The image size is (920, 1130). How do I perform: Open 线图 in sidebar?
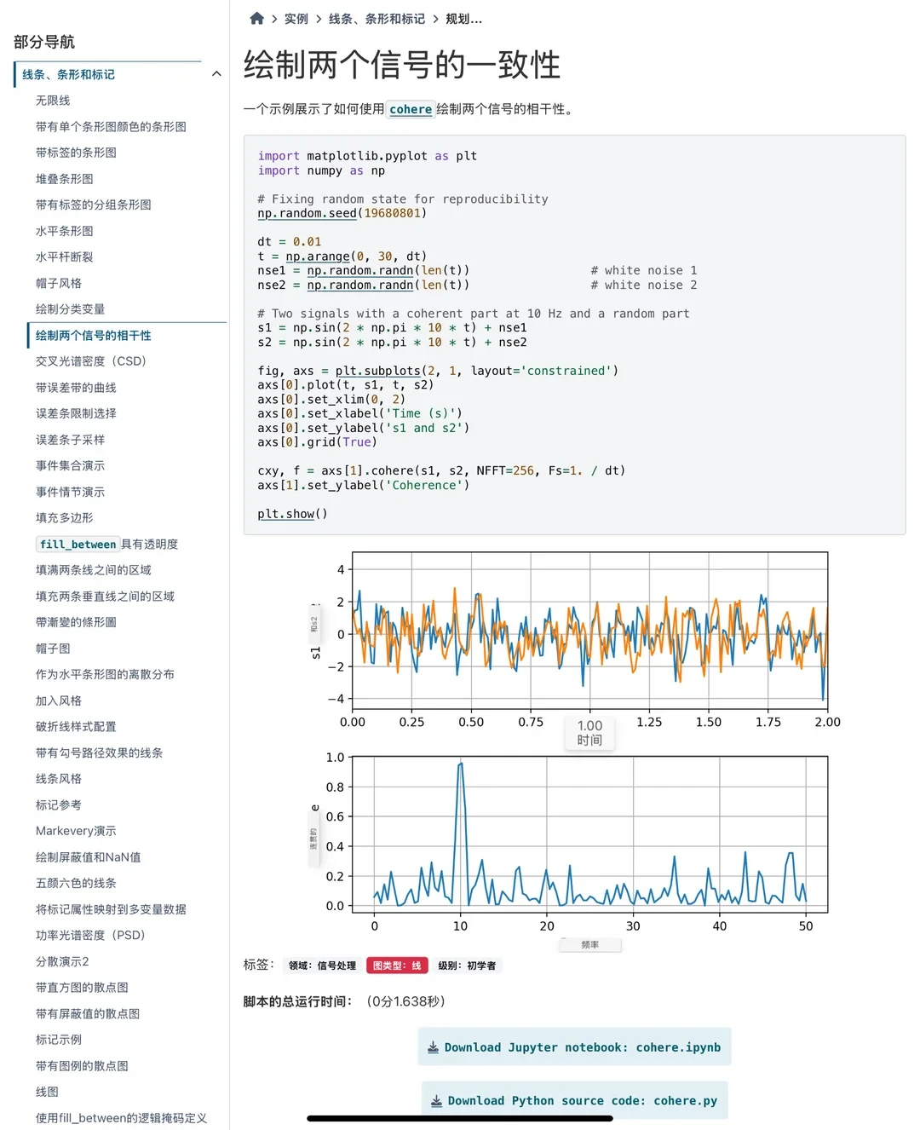pyautogui.click(x=47, y=1092)
